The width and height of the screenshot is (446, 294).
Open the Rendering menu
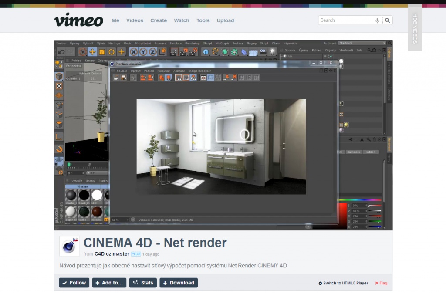pos(192,44)
